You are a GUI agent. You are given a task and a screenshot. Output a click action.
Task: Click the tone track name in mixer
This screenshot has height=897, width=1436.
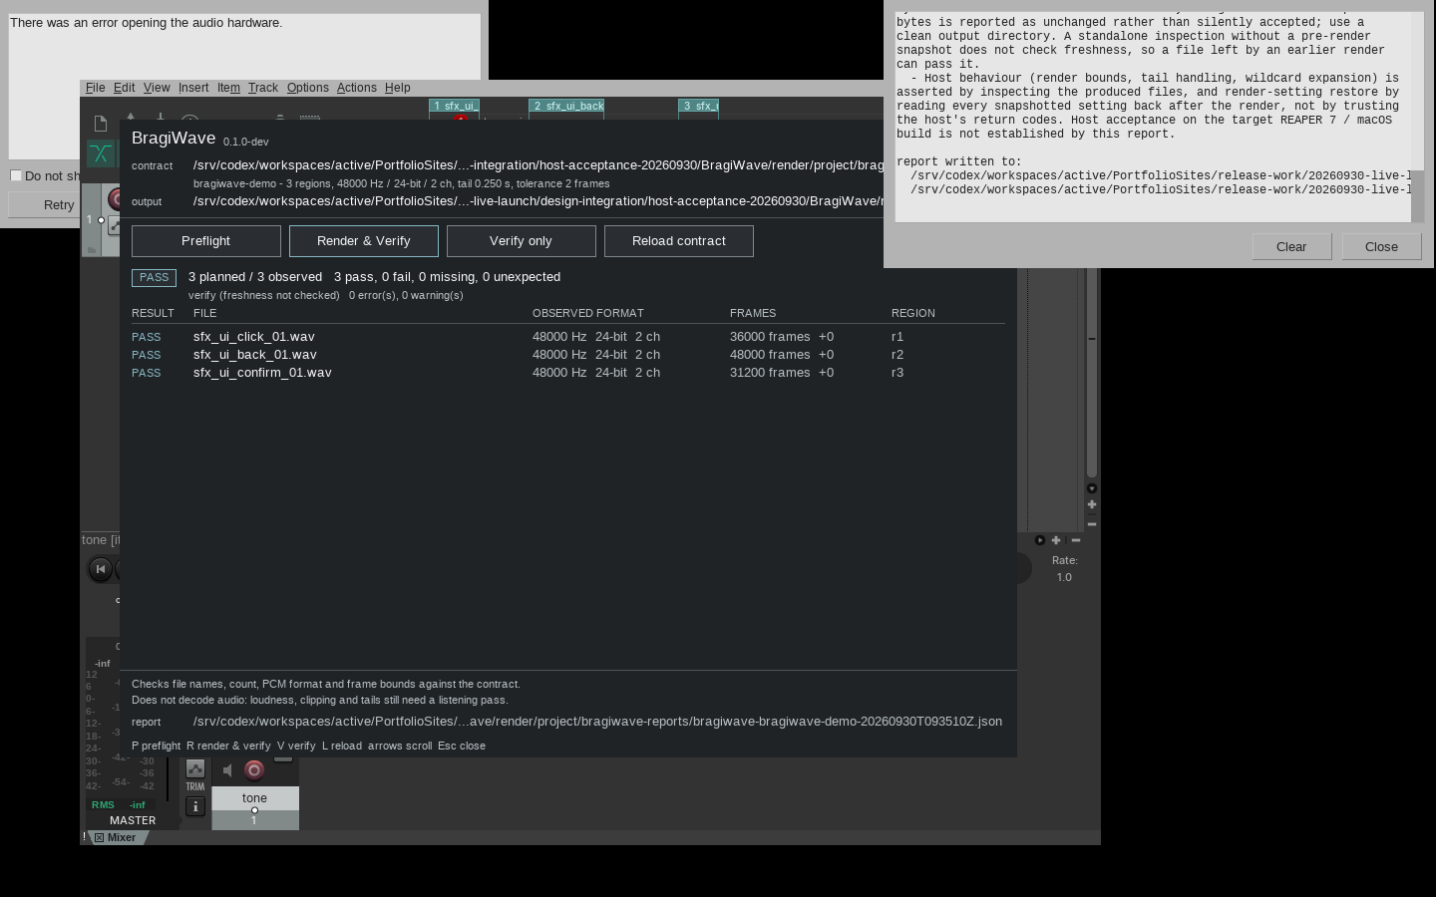[254, 798]
